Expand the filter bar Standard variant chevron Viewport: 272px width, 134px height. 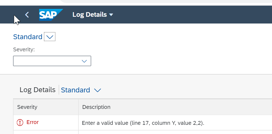coord(50,37)
